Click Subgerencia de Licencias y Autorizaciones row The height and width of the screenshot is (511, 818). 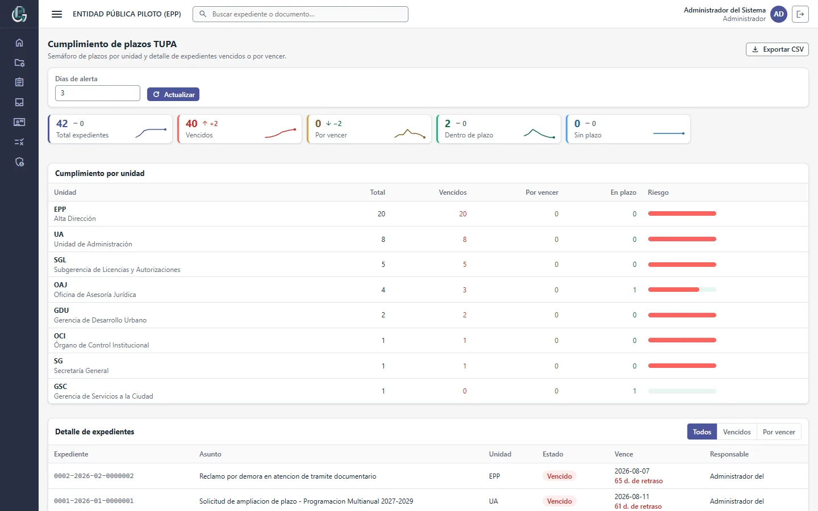[x=428, y=265]
